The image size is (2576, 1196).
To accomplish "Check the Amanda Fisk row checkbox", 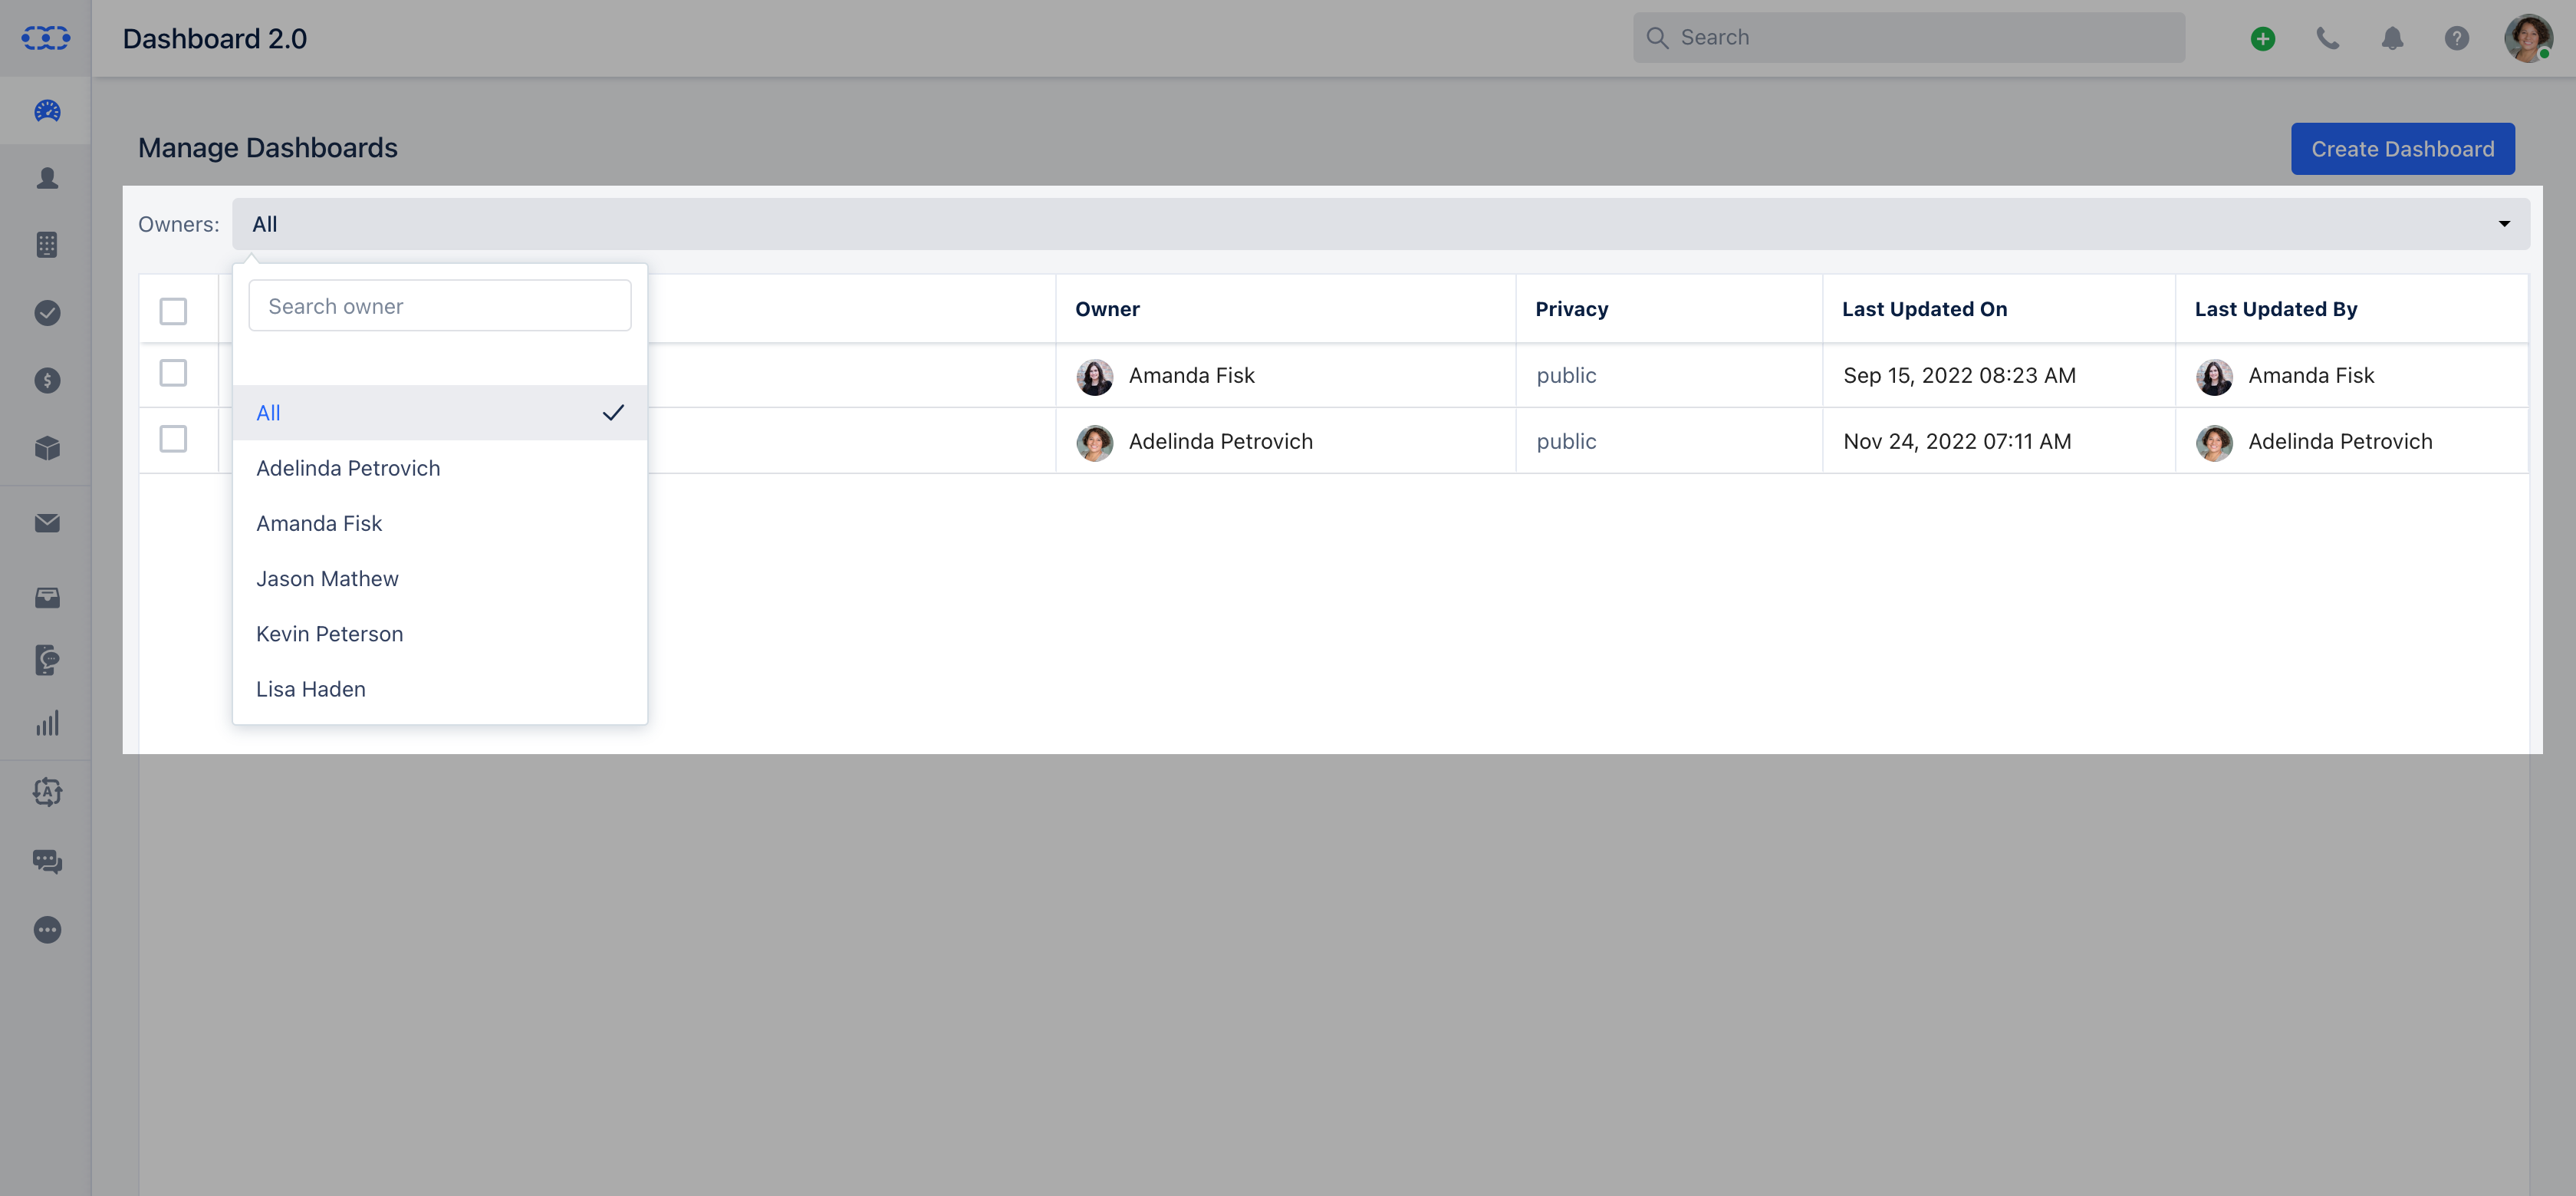I will pos(173,373).
